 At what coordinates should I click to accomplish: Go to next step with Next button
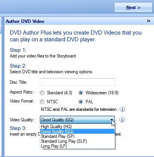pyautogui.click(x=133, y=8)
